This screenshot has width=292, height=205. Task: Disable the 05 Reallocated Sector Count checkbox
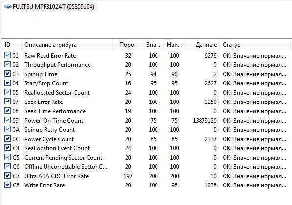click(x=7, y=92)
